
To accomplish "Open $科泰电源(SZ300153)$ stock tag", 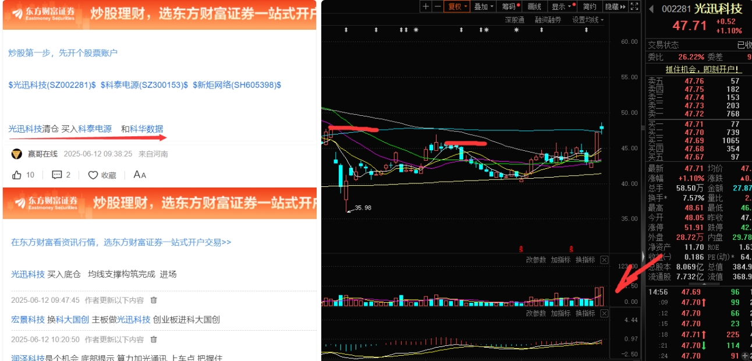I will pyautogui.click(x=144, y=85).
